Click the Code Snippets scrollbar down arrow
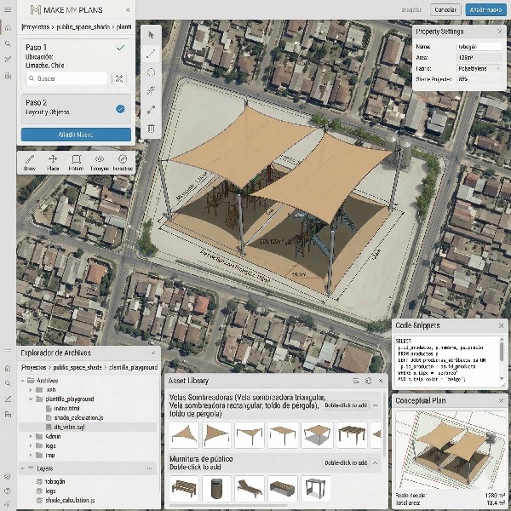This screenshot has width=511, height=511. coord(502,379)
